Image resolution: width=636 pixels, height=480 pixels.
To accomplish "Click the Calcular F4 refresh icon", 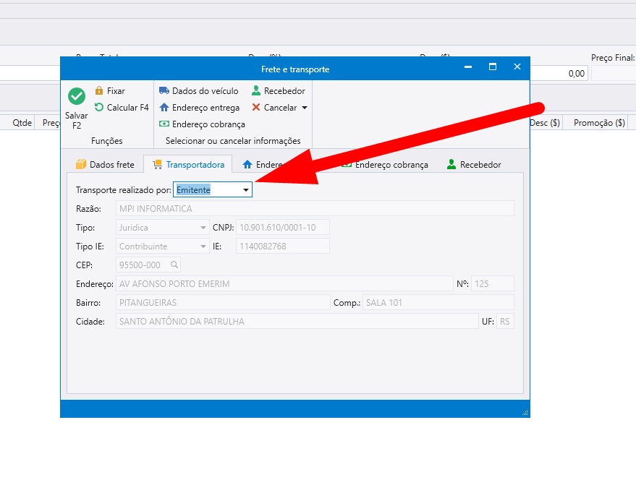I will coord(99,108).
